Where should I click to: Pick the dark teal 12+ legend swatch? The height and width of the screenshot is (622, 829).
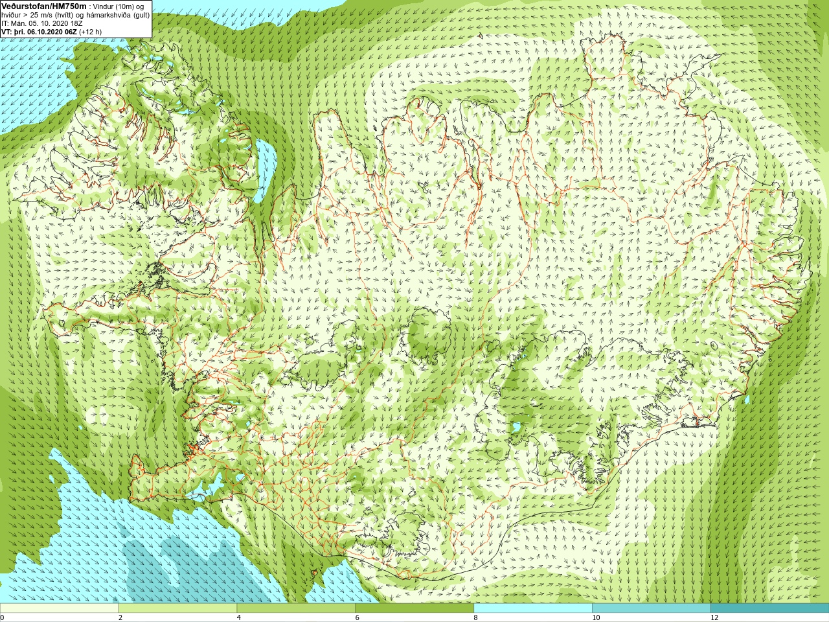tap(769, 608)
